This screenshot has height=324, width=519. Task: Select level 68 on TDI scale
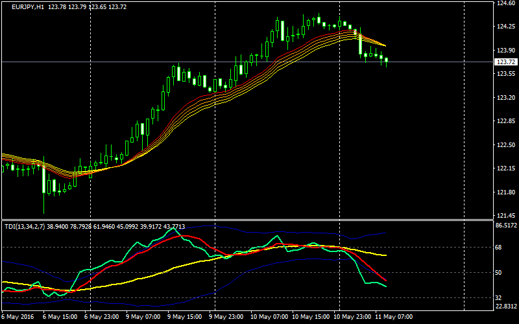pyautogui.click(x=500, y=248)
